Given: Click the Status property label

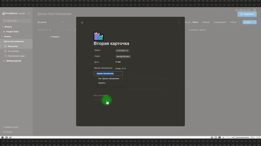Looking at the screenshot, I should tap(97, 50).
